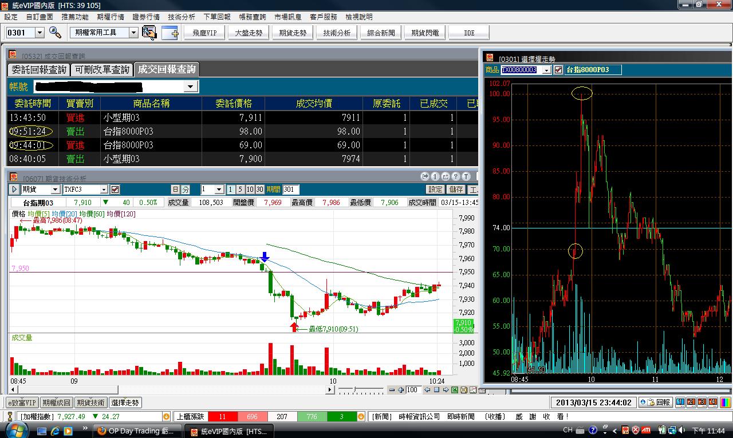Click the round exit-arrow icon in panel header
733x438 pixels.
tap(425, 176)
